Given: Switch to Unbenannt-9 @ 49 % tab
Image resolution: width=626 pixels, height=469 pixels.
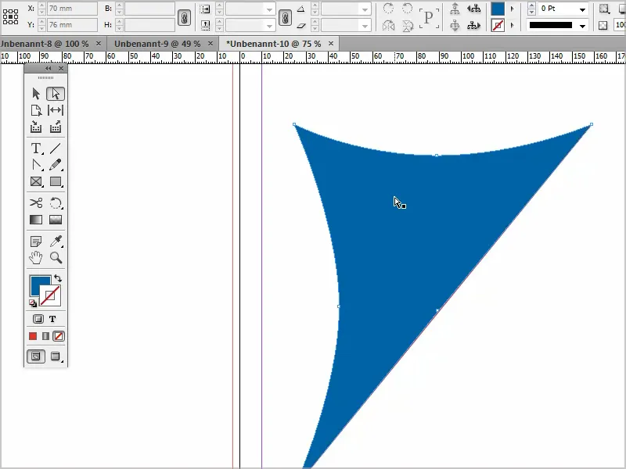Looking at the screenshot, I should pos(157,44).
